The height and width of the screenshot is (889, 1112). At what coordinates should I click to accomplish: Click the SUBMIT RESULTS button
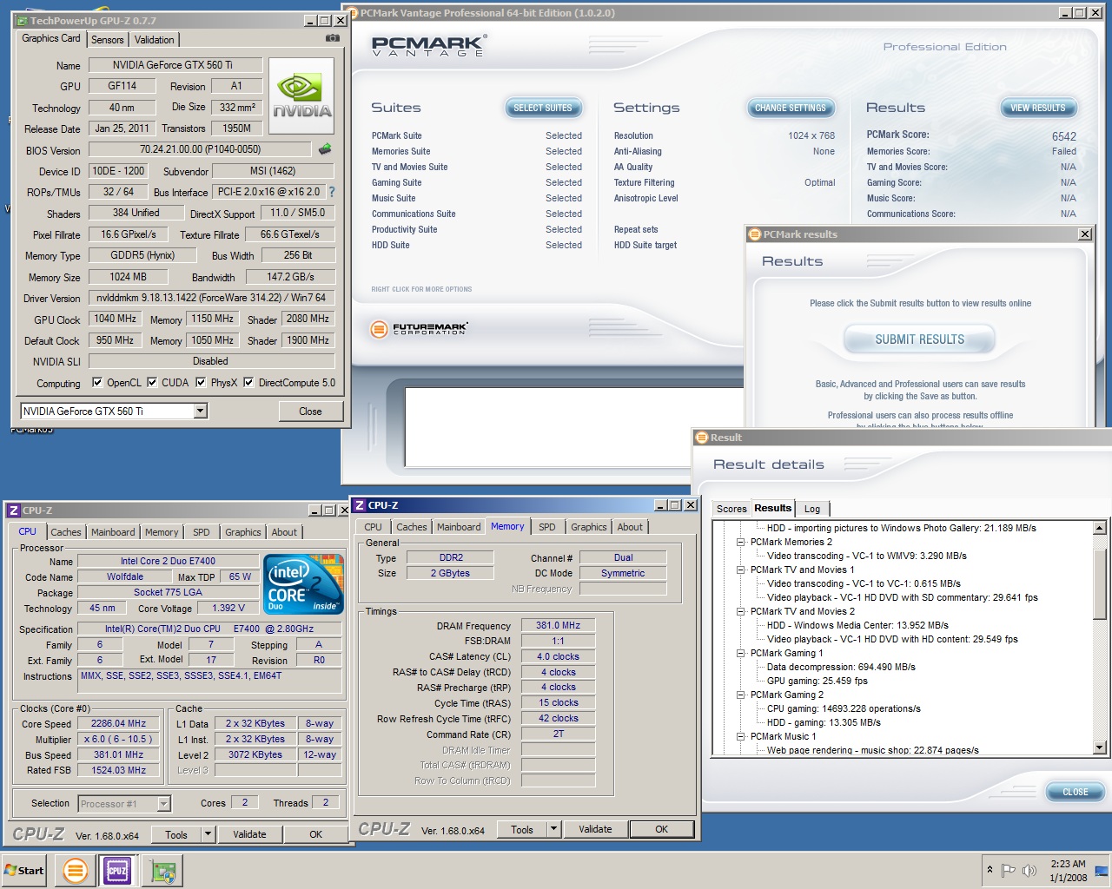click(x=920, y=339)
